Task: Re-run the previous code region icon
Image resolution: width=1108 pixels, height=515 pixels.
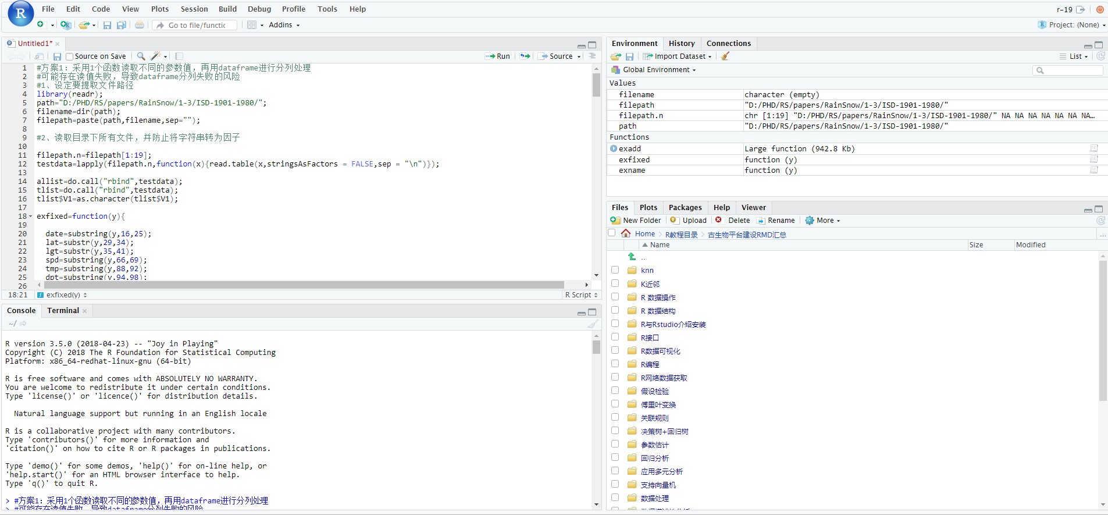Action: pyautogui.click(x=525, y=56)
